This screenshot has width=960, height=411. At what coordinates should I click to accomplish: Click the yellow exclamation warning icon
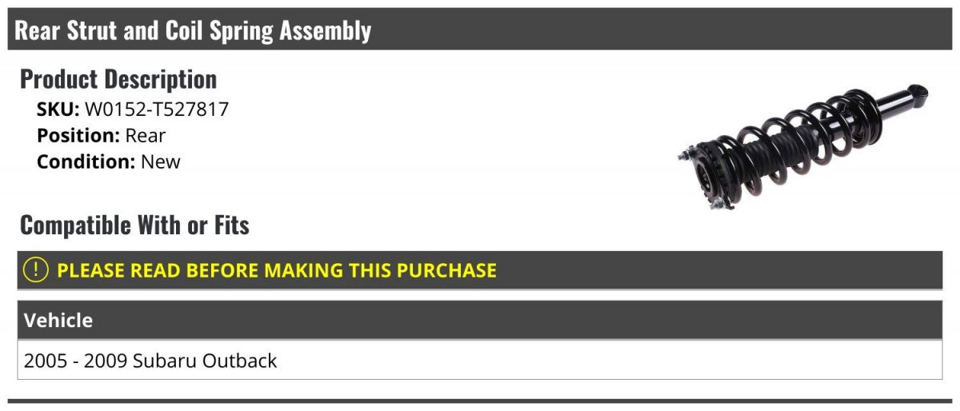[x=36, y=270]
